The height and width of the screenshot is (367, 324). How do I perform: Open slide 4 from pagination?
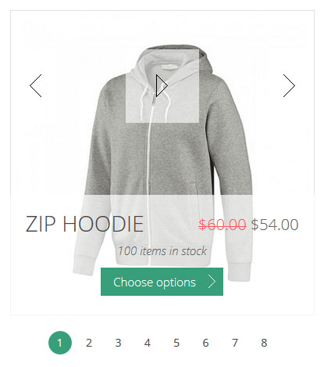(148, 343)
